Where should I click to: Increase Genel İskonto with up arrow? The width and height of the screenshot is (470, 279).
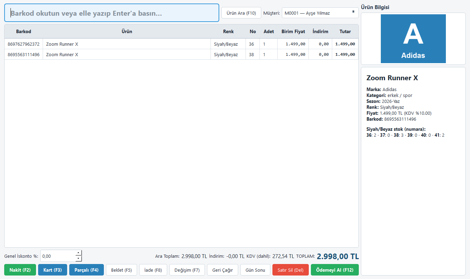click(79, 253)
